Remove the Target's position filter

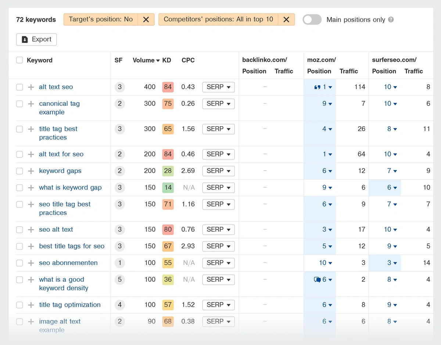click(146, 19)
